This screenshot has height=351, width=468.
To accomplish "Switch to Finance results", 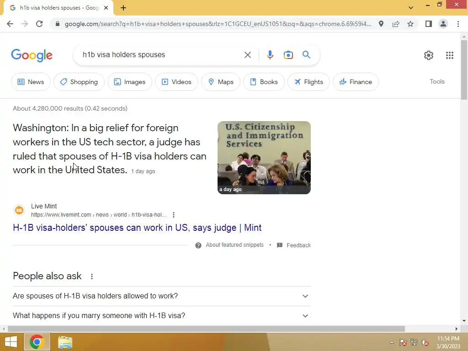I will (356, 82).
